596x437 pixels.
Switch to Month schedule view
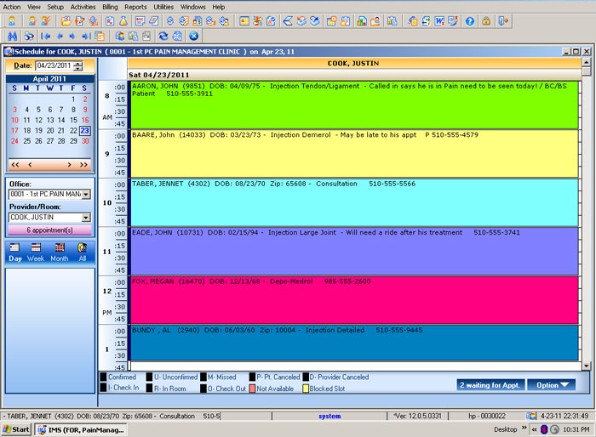coord(59,253)
